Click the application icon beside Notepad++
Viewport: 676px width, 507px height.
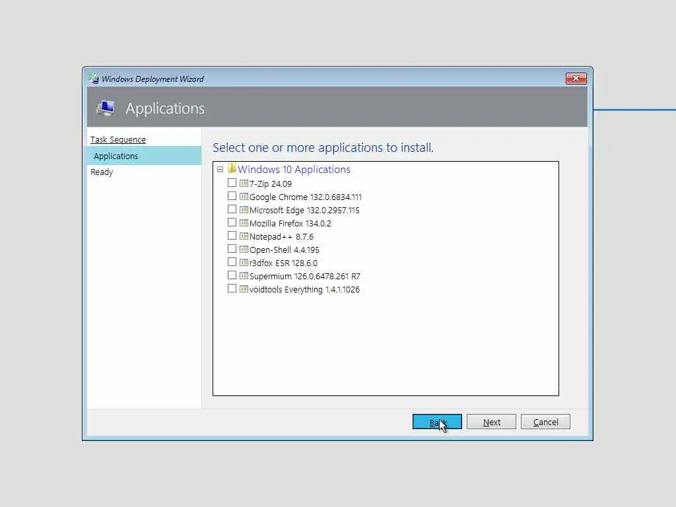coord(244,236)
